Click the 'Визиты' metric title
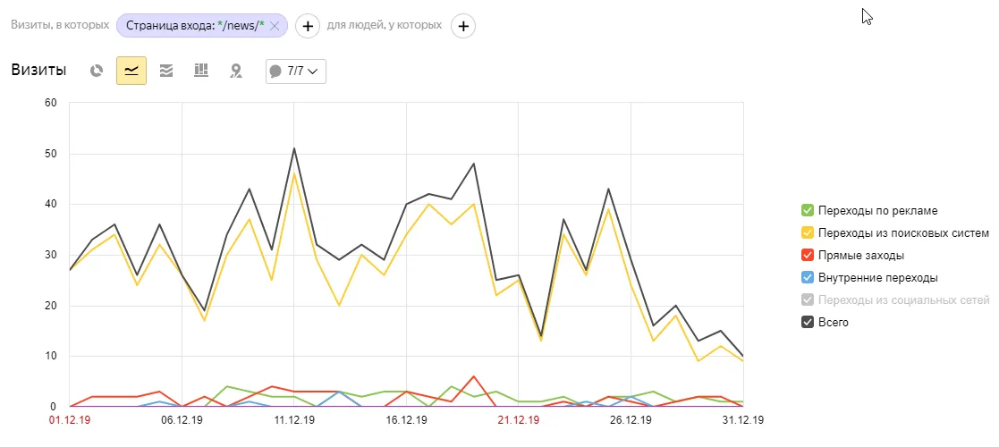This screenshot has height=447, width=999. click(x=38, y=72)
